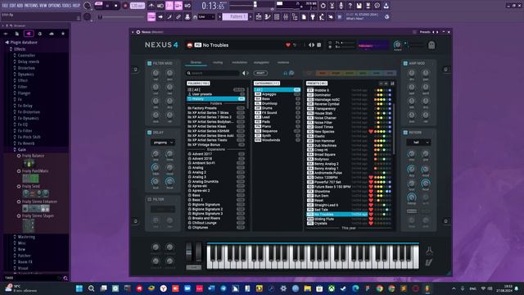Open the microphone recording icon in toolbar

click(341, 6)
